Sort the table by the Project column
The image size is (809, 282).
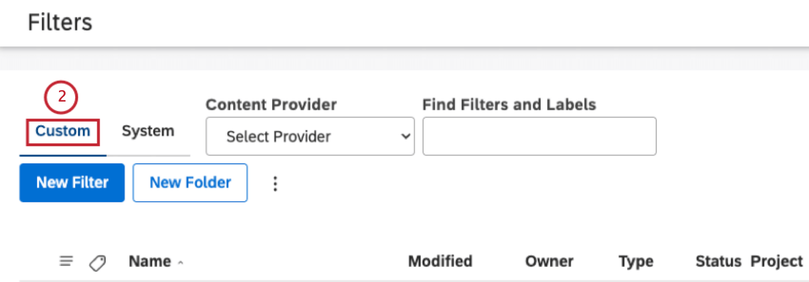point(776,261)
